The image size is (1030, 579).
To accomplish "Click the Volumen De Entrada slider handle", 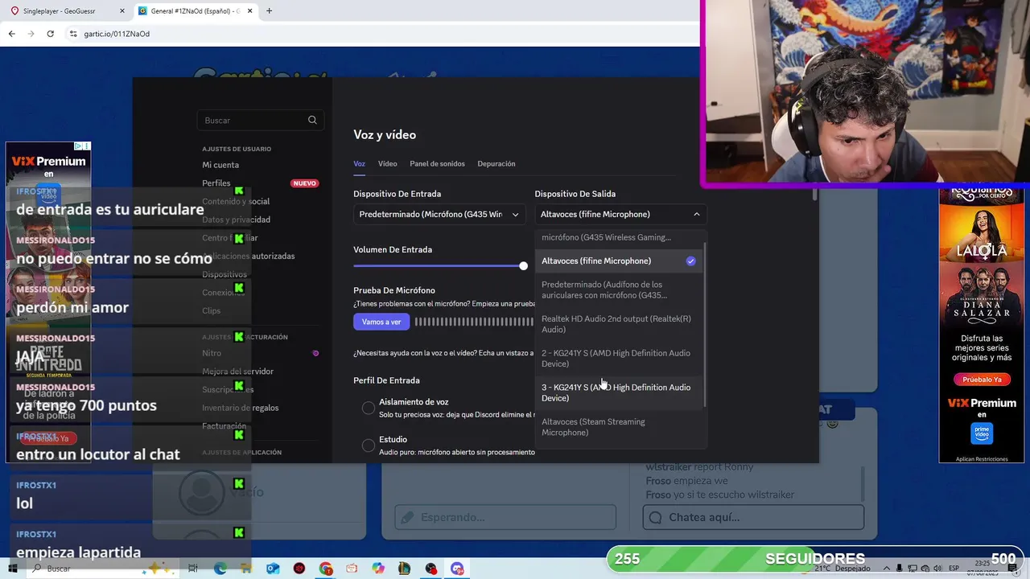I will tap(524, 265).
